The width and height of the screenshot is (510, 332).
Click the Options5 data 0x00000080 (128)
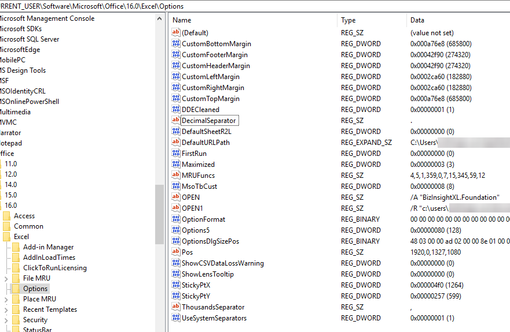pos(435,230)
